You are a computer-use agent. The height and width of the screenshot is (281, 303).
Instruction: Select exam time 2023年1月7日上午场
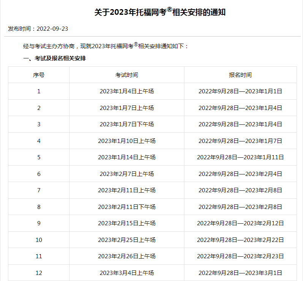click(x=127, y=108)
